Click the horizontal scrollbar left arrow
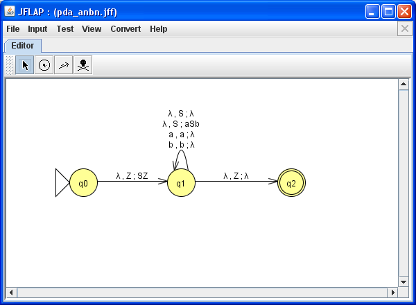This screenshot has width=416, height=305. pos(11,293)
